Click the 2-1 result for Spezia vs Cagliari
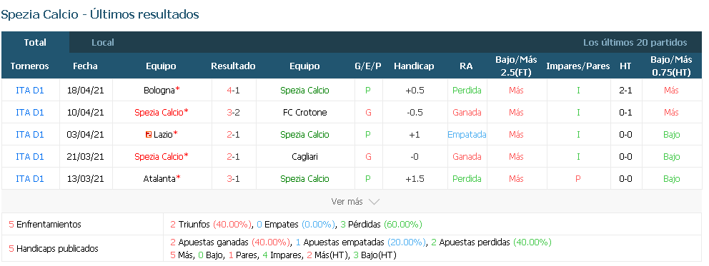The height and width of the screenshot is (266, 709). point(233,156)
